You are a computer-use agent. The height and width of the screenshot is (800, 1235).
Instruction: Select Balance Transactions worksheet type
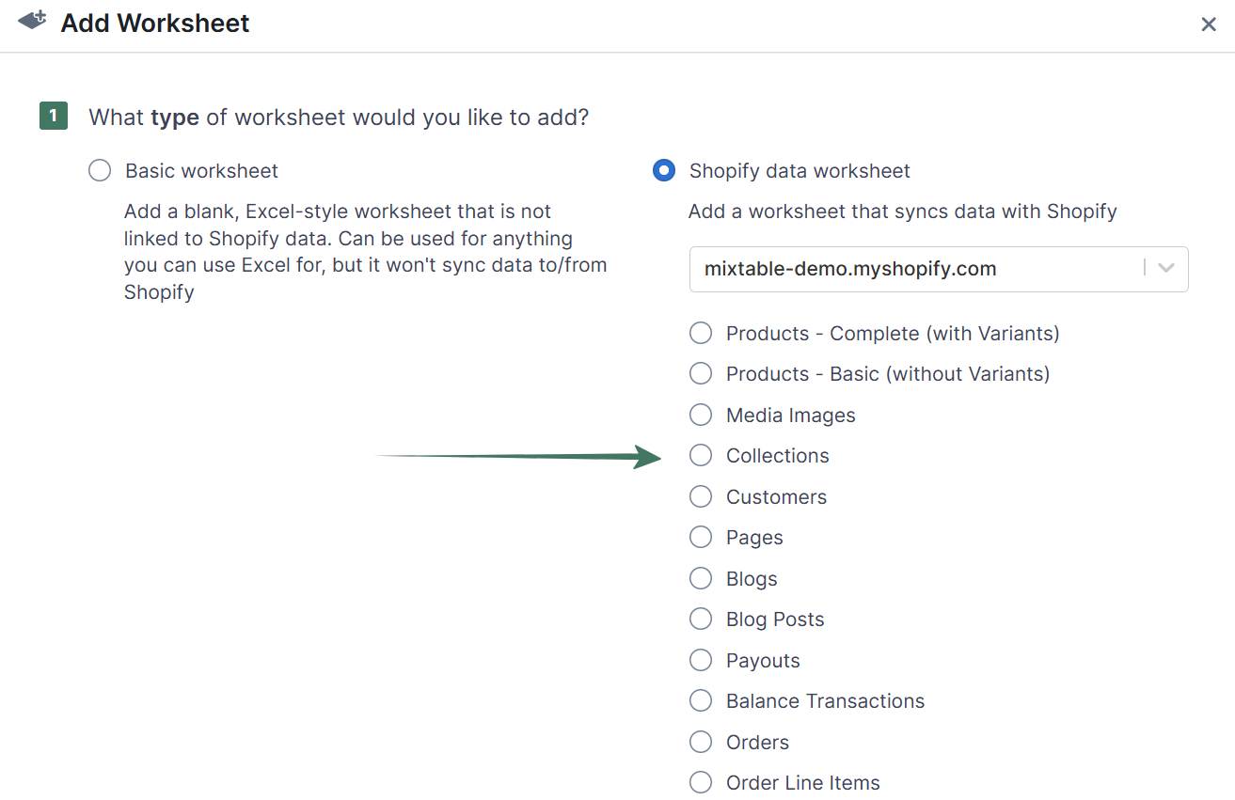pyautogui.click(x=701, y=700)
